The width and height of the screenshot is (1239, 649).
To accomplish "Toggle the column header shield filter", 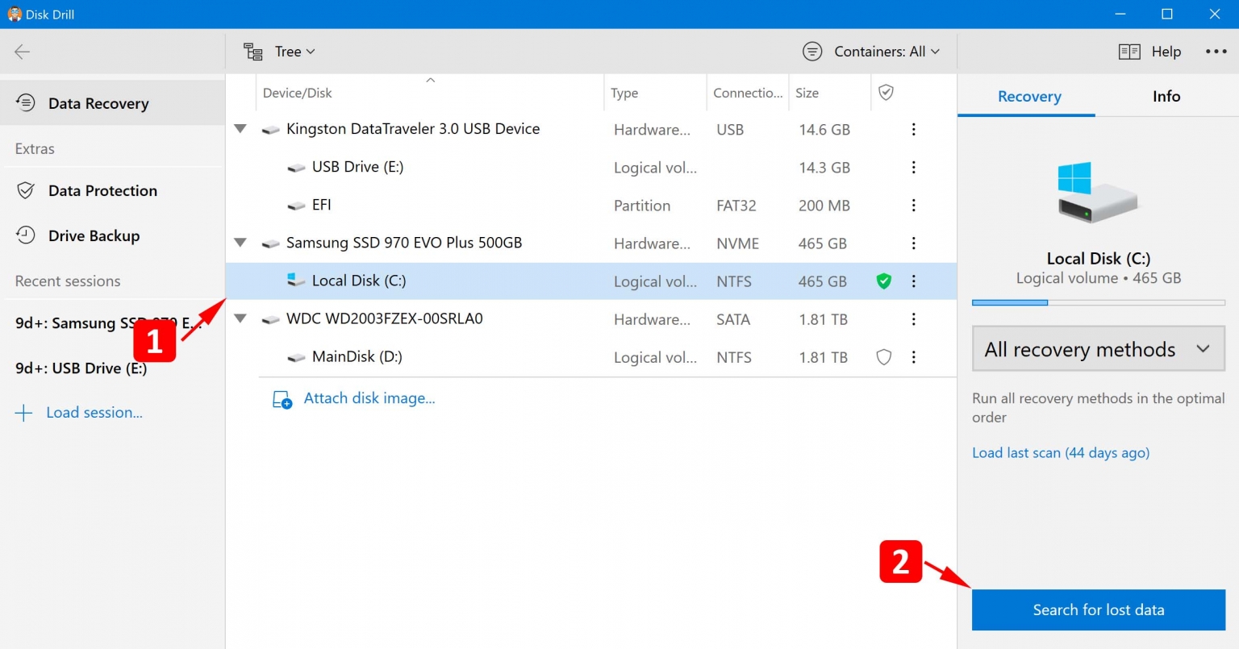I will click(885, 92).
